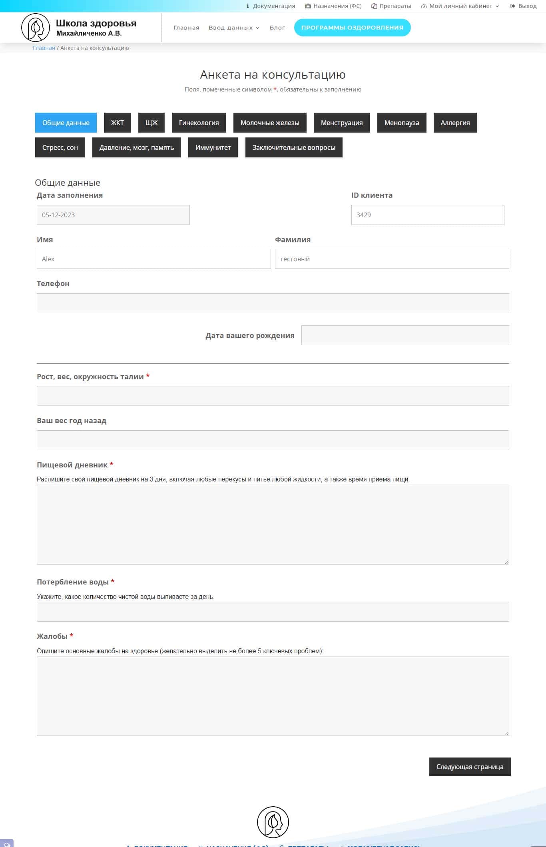546x847 pixels.
Task: Expand the Ввод данных menu
Action: point(234,28)
